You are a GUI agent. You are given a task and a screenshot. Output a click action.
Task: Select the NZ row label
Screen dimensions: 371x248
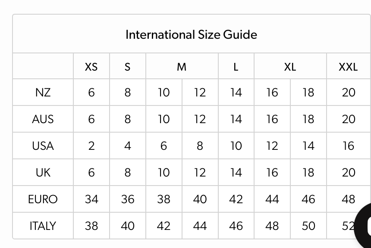pyautogui.click(x=43, y=93)
